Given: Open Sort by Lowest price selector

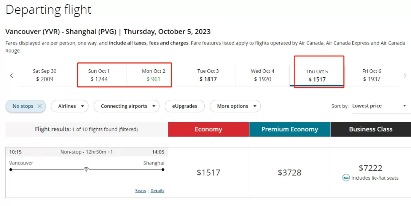Looking at the screenshot, I should (x=379, y=106).
